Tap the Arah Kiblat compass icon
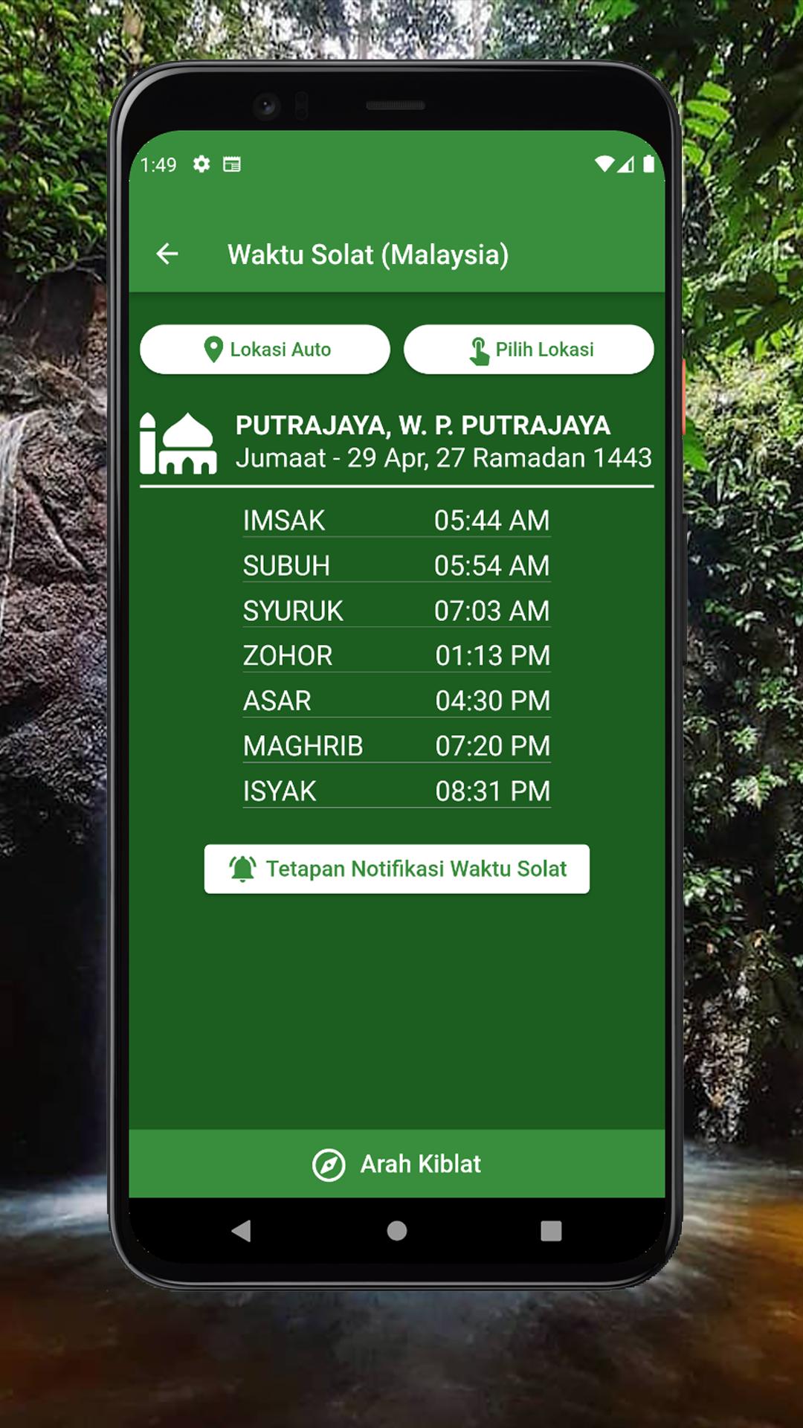This screenshot has width=803, height=1428. [329, 1165]
